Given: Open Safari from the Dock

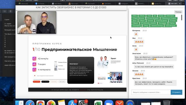Looking at the screenshot, I should pyautogui.click(x=30, y=103).
